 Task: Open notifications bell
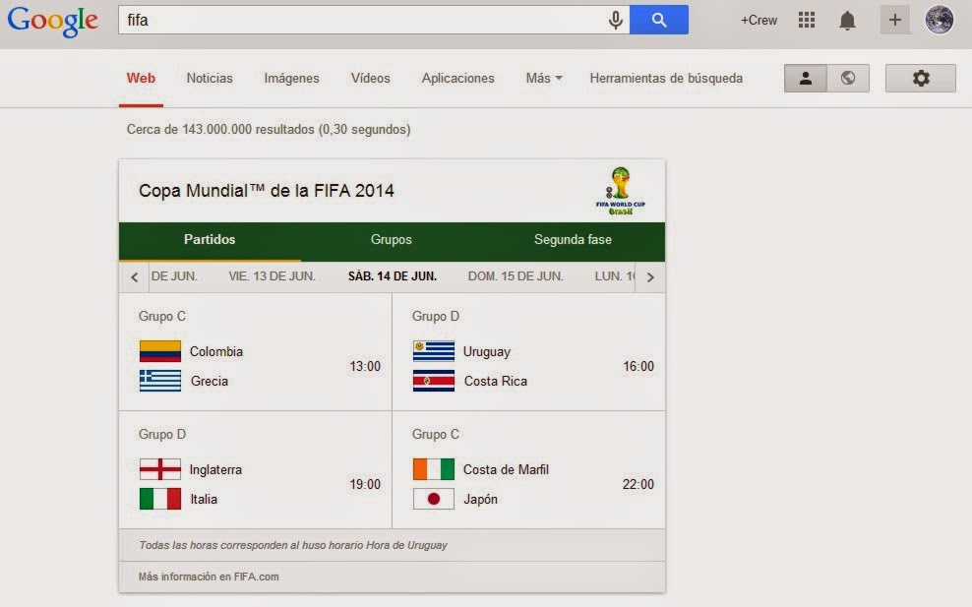coord(847,21)
